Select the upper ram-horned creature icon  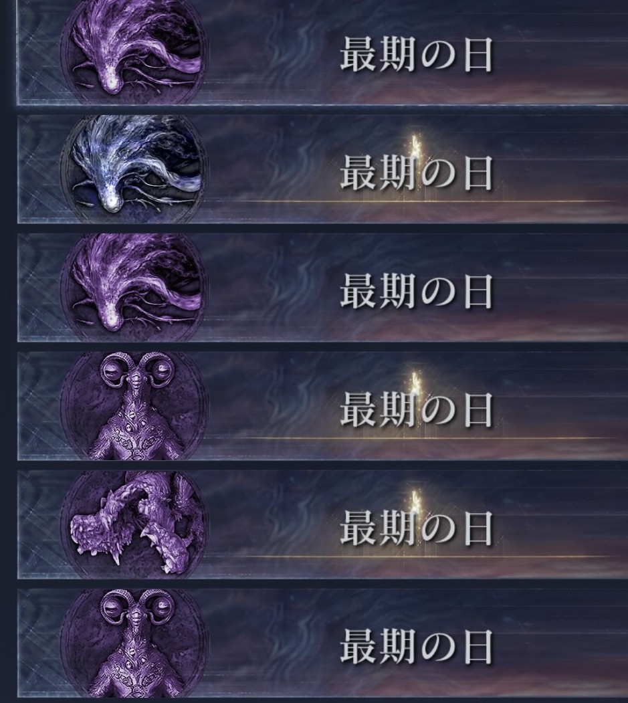point(134,406)
